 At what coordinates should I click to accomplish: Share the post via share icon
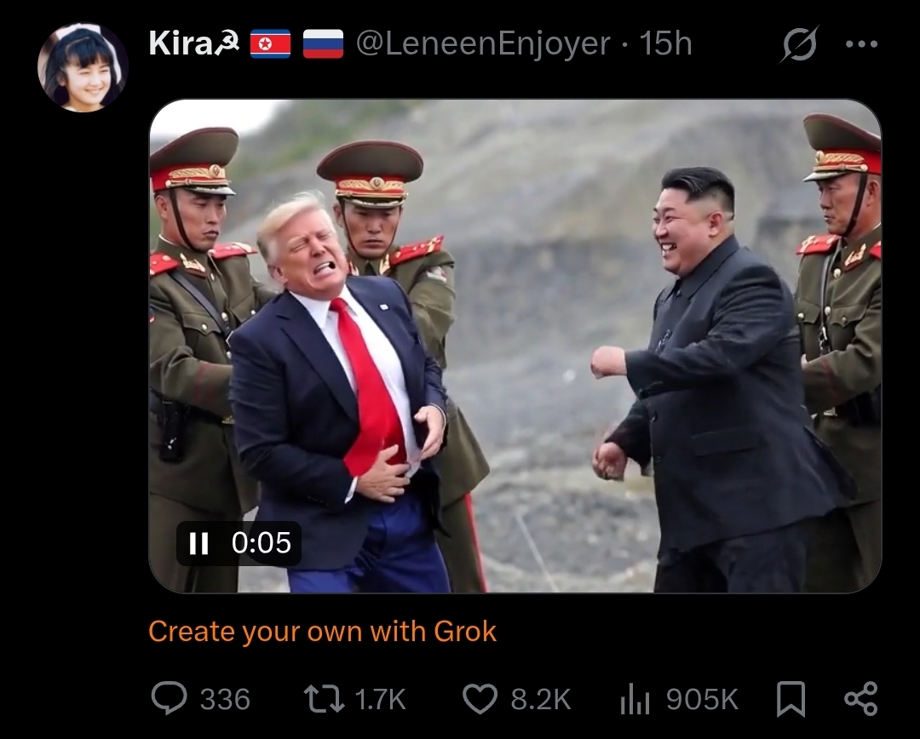(860, 699)
